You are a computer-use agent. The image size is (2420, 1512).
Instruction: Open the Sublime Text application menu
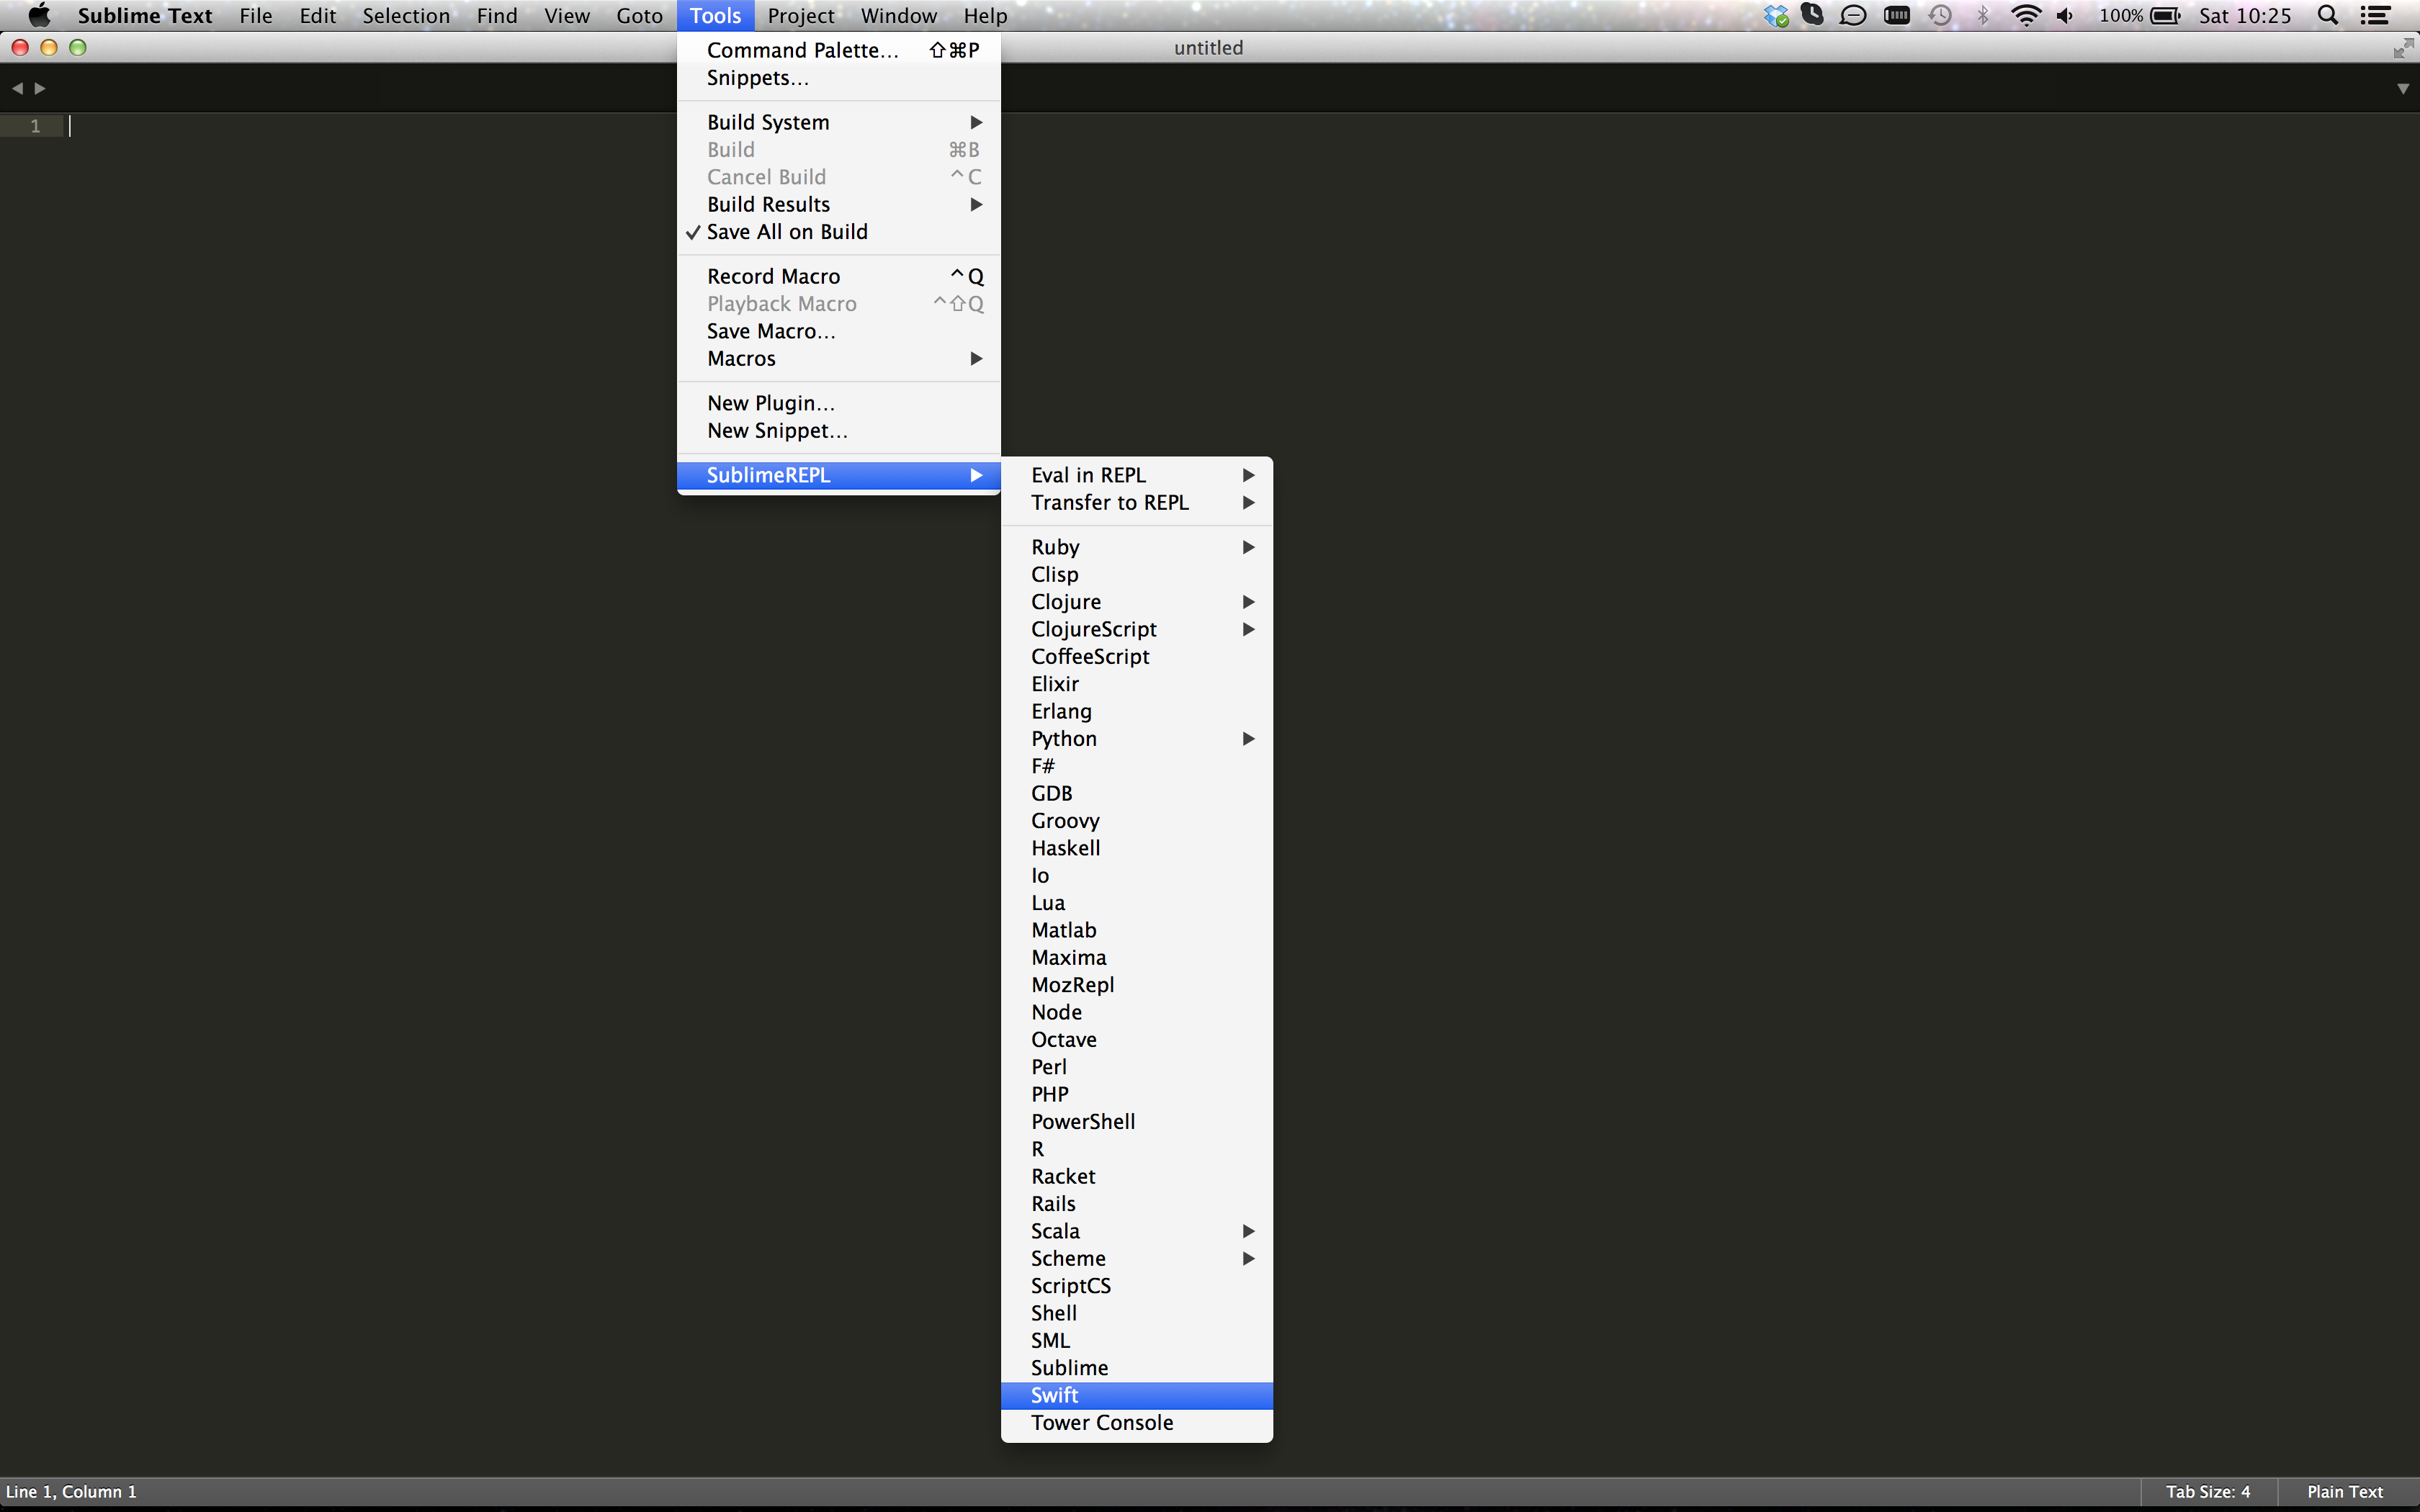[145, 16]
